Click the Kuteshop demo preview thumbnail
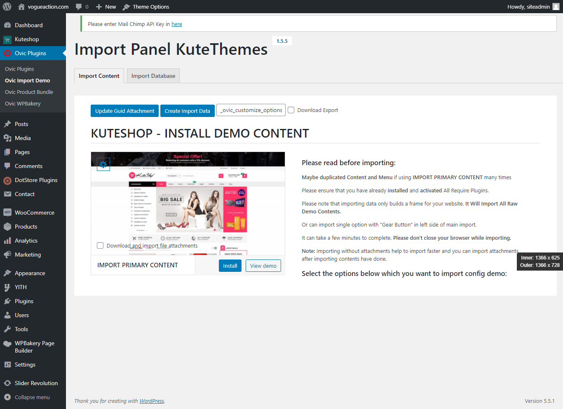This screenshot has height=409, width=563. point(188,203)
